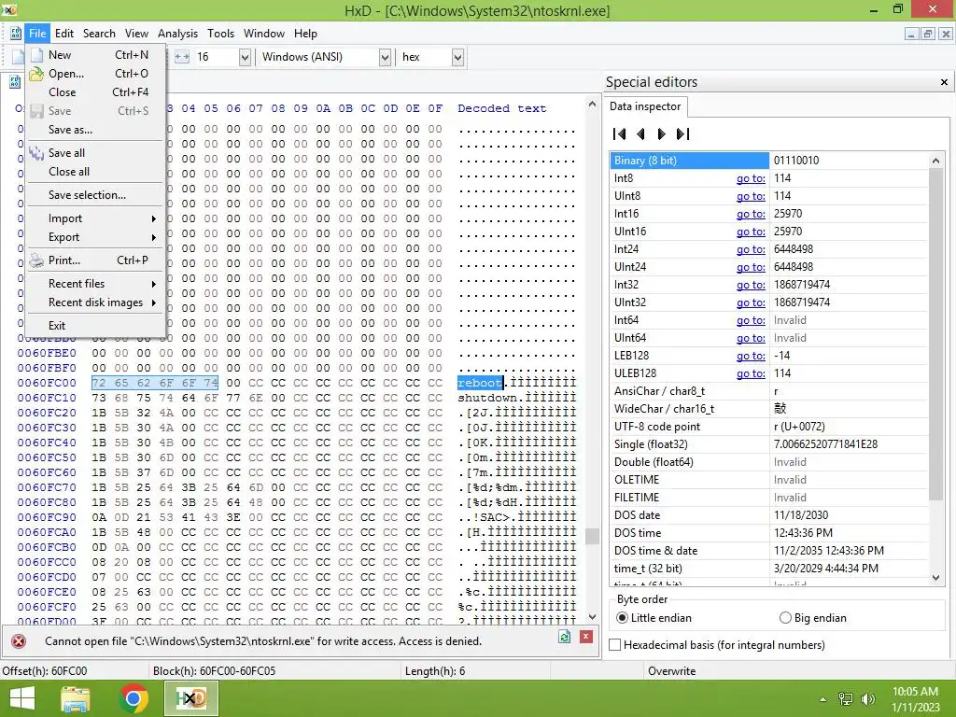This screenshot has height=717, width=956.
Task: Select Big endian byte order
Action: pos(785,618)
